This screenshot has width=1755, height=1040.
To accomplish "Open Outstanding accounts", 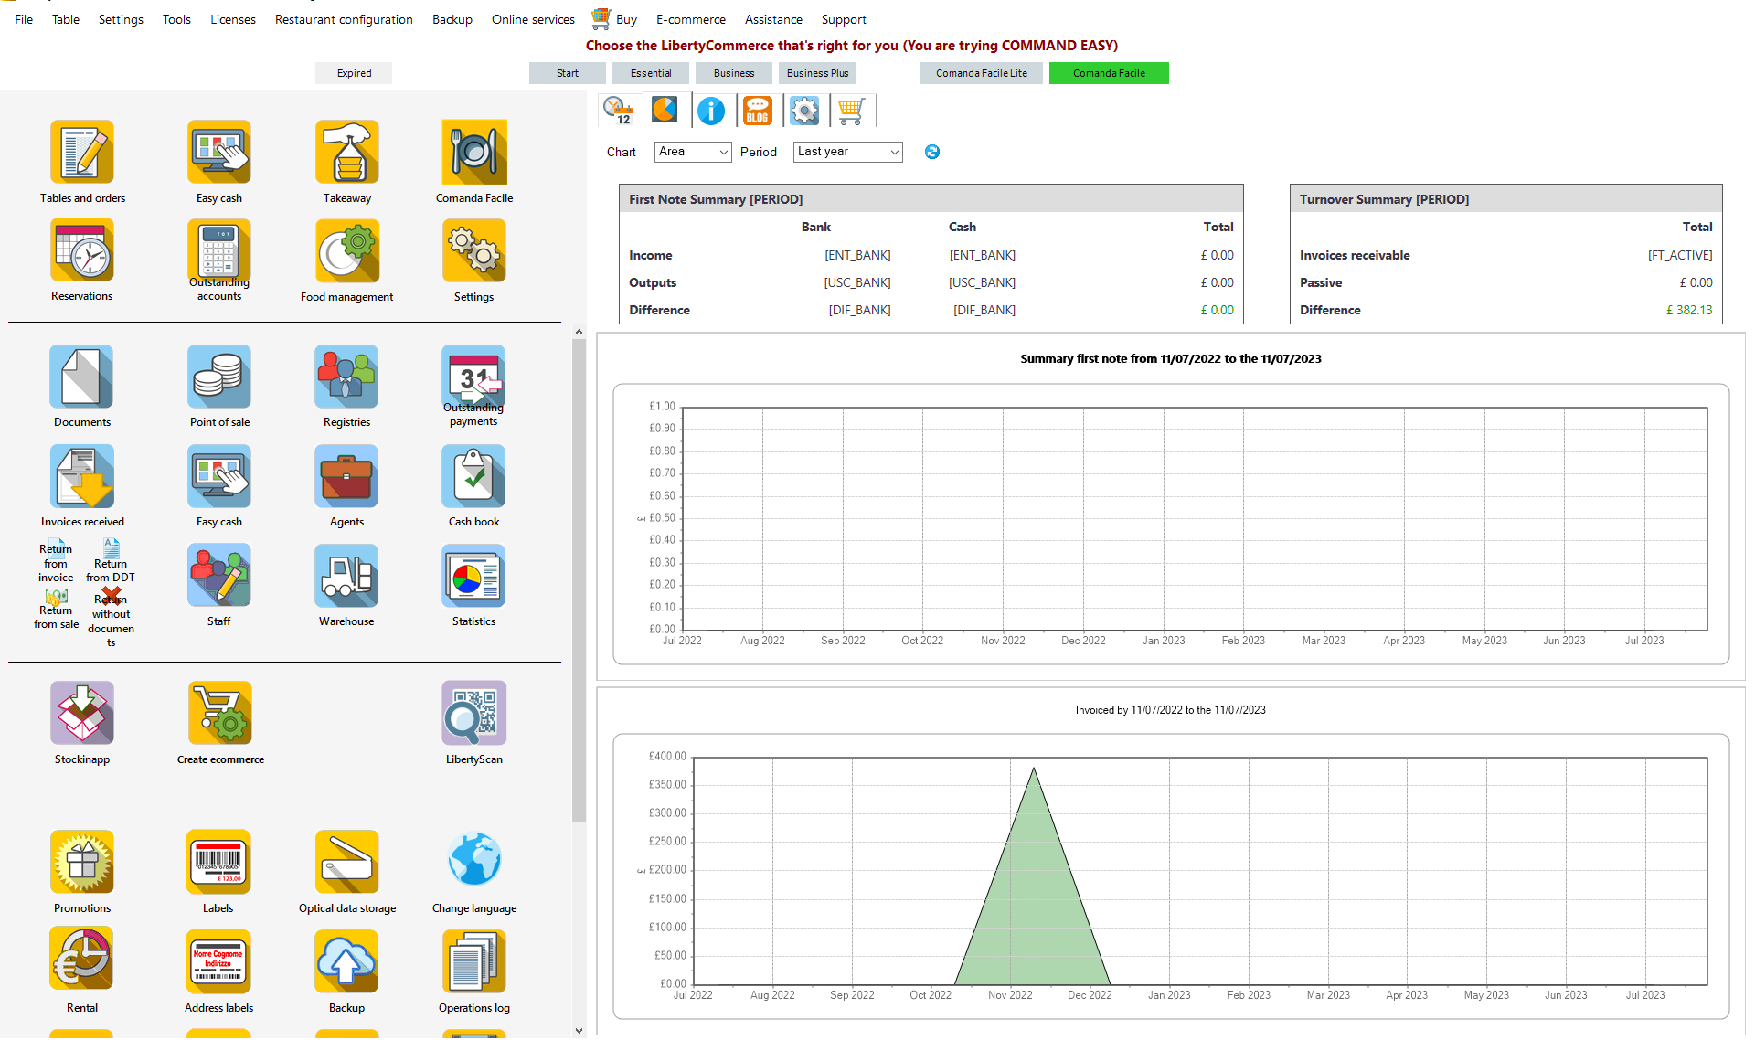I will point(219,250).
